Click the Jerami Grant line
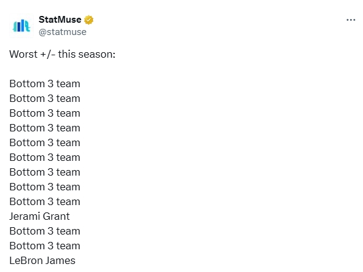Screen dimensions: 363x272 pyautogui.click(x=39, y=217)
